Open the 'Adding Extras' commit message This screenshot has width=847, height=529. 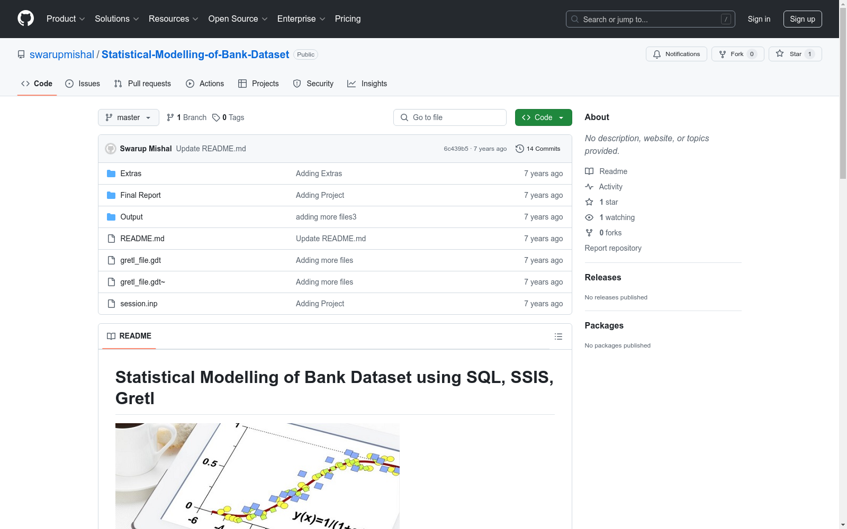click(x=319, y=174)
